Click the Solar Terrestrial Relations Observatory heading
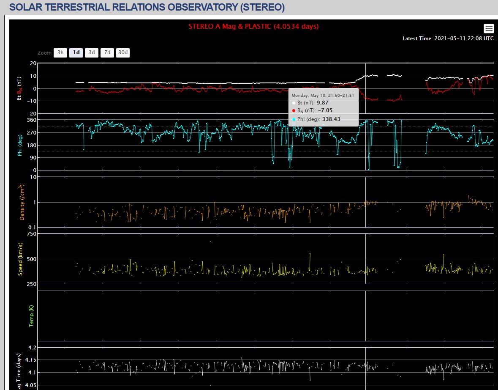 coord(147,7)
